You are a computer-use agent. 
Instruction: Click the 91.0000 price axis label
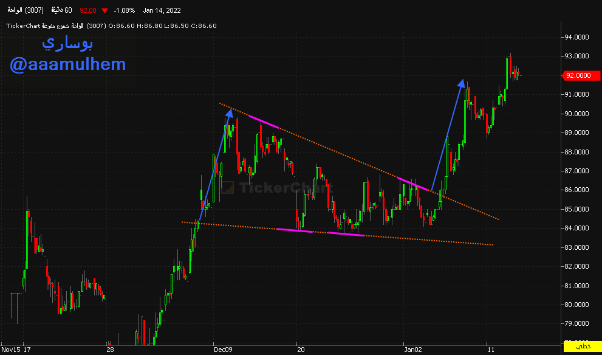(576, 94)
